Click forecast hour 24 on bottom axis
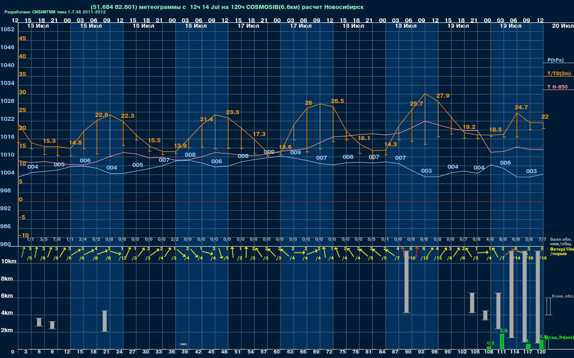Screen dimensions: 574x358 119,352
